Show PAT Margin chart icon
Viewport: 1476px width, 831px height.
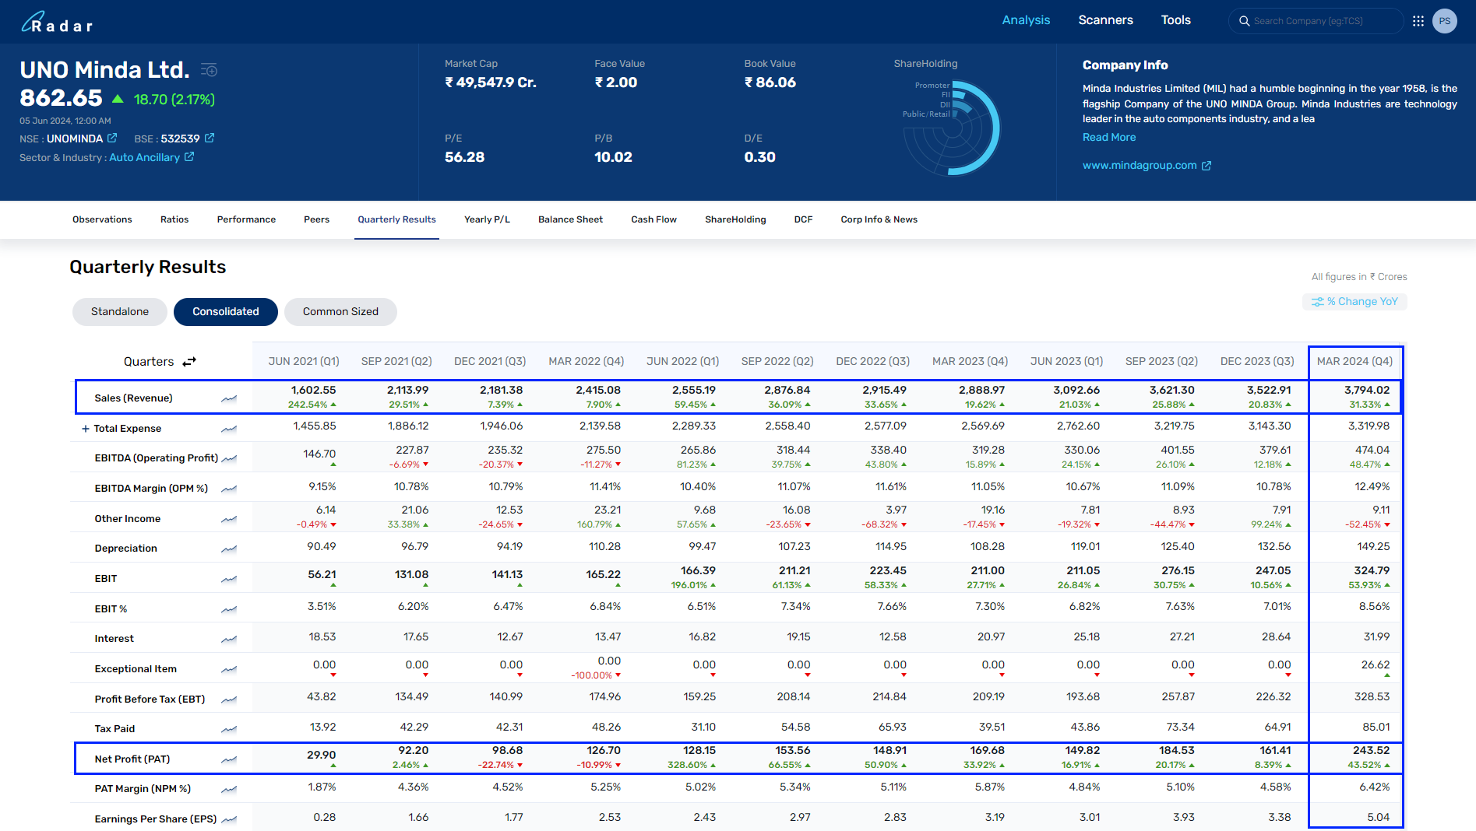coord(229,789)
